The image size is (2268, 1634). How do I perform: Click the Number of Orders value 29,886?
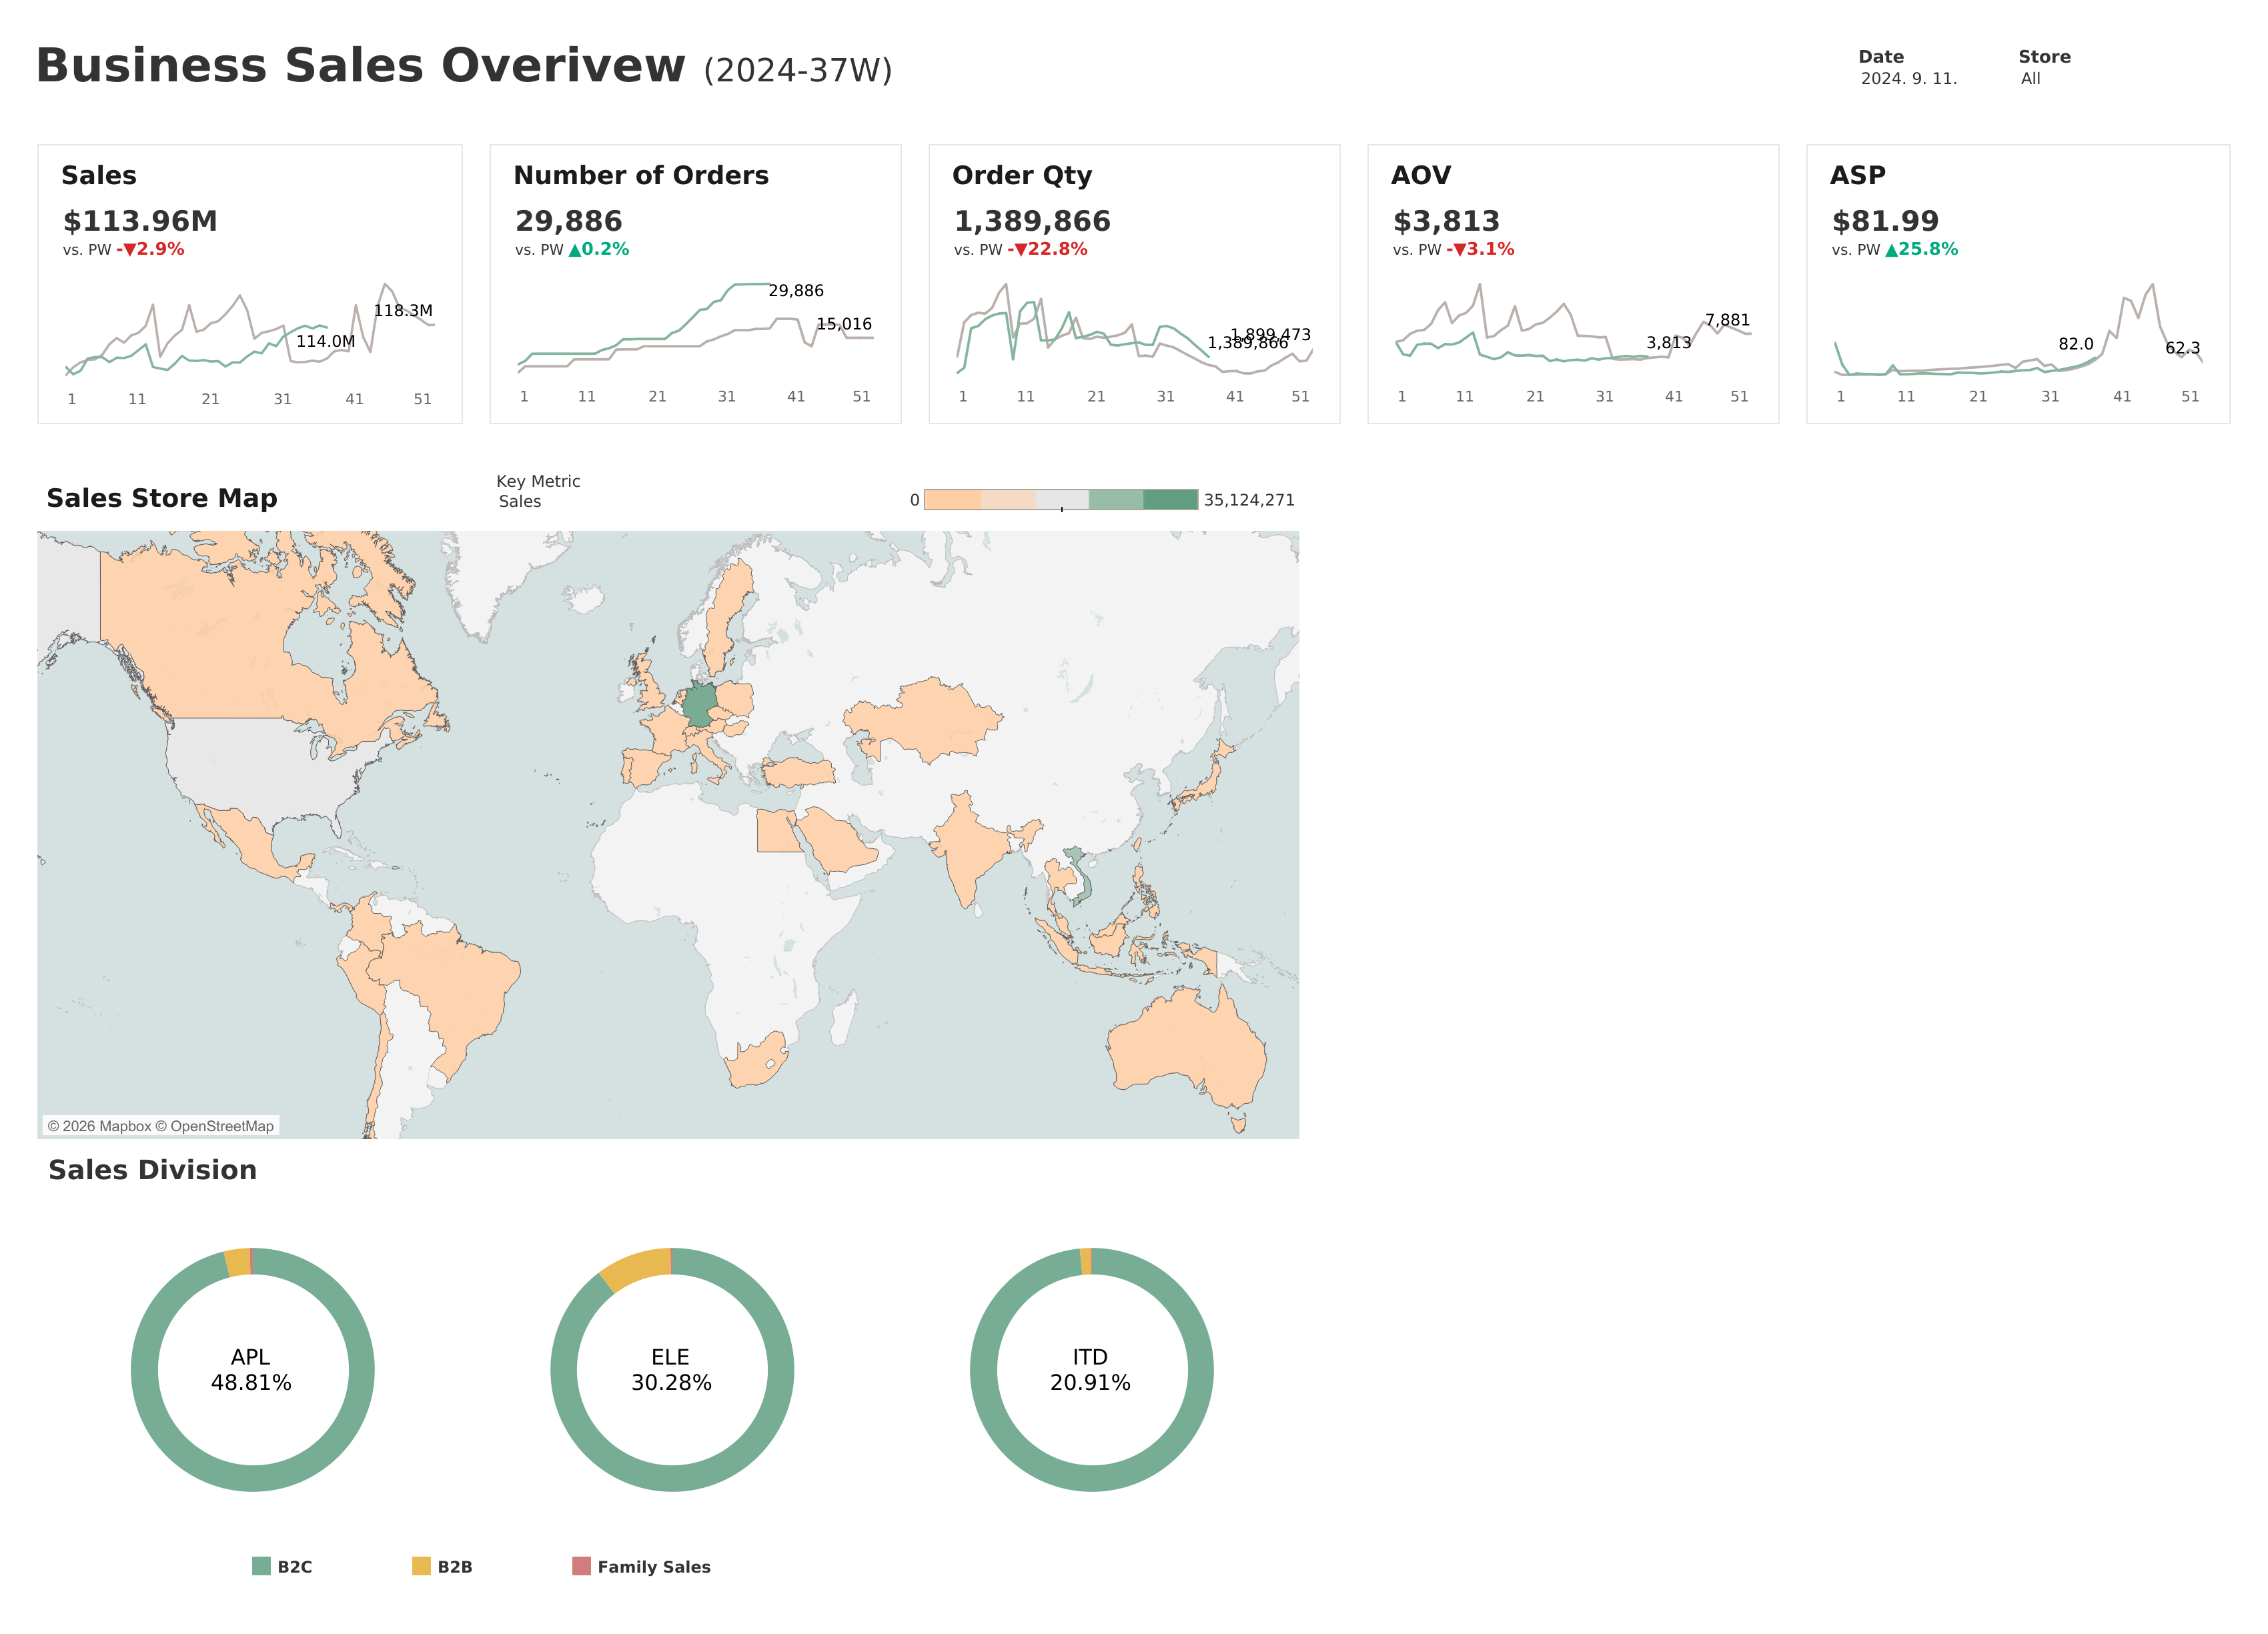[568, 221]
